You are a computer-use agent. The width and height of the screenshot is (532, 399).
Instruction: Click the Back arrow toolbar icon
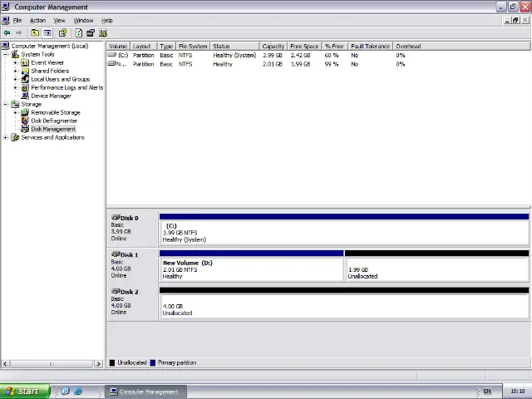coord(7,33)
